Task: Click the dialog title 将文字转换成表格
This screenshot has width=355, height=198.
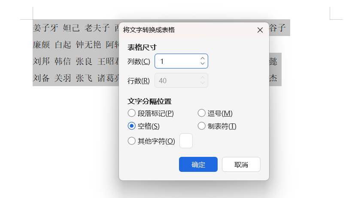Action: click(149, 30)
